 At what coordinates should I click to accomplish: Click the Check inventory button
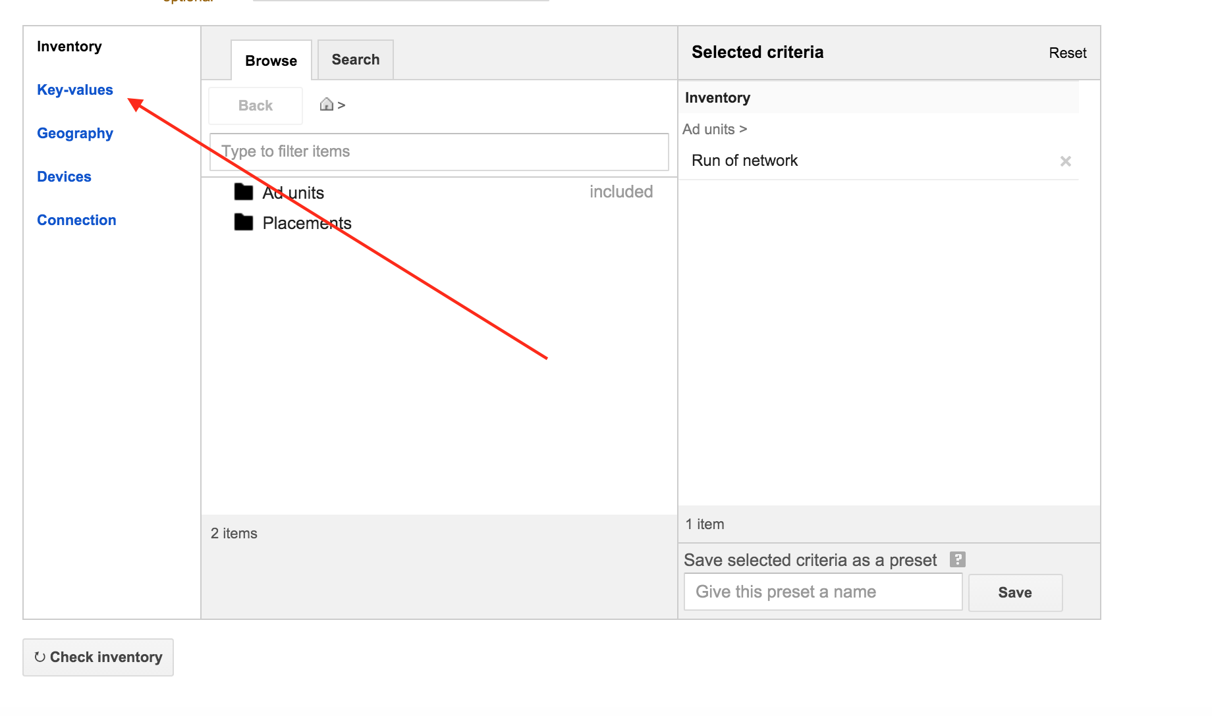98,657
